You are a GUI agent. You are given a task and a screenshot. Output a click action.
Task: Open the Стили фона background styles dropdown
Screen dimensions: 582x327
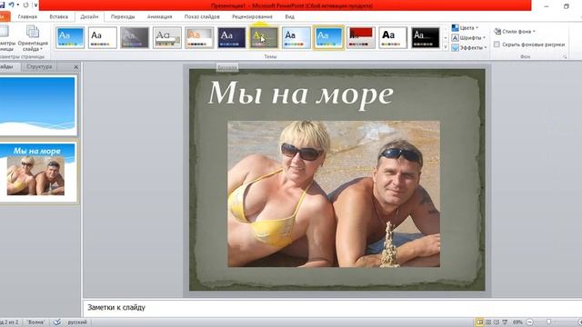coord(515,32)
